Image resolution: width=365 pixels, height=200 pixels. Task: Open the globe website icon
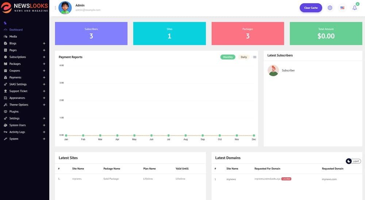pos(330,8)
